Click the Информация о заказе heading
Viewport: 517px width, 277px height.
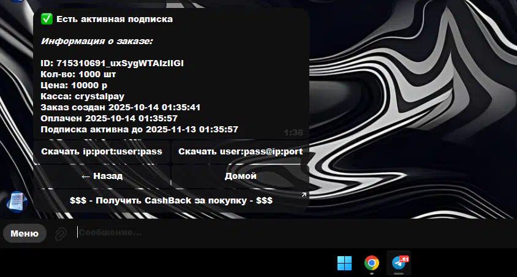[97, 42]
